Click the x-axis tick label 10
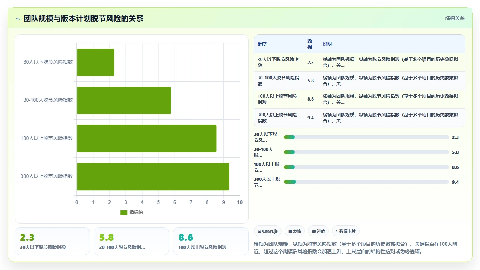The width and height of the screenshot is (480, 270). [240, 203]
